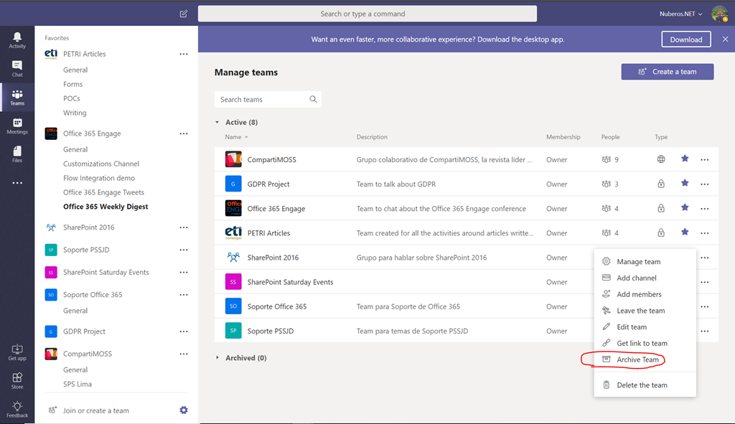Viewport: 735px width, 424px height.
Task: Choose Add members from context menu
Action: pyautogui.click(x=645, y=294)
